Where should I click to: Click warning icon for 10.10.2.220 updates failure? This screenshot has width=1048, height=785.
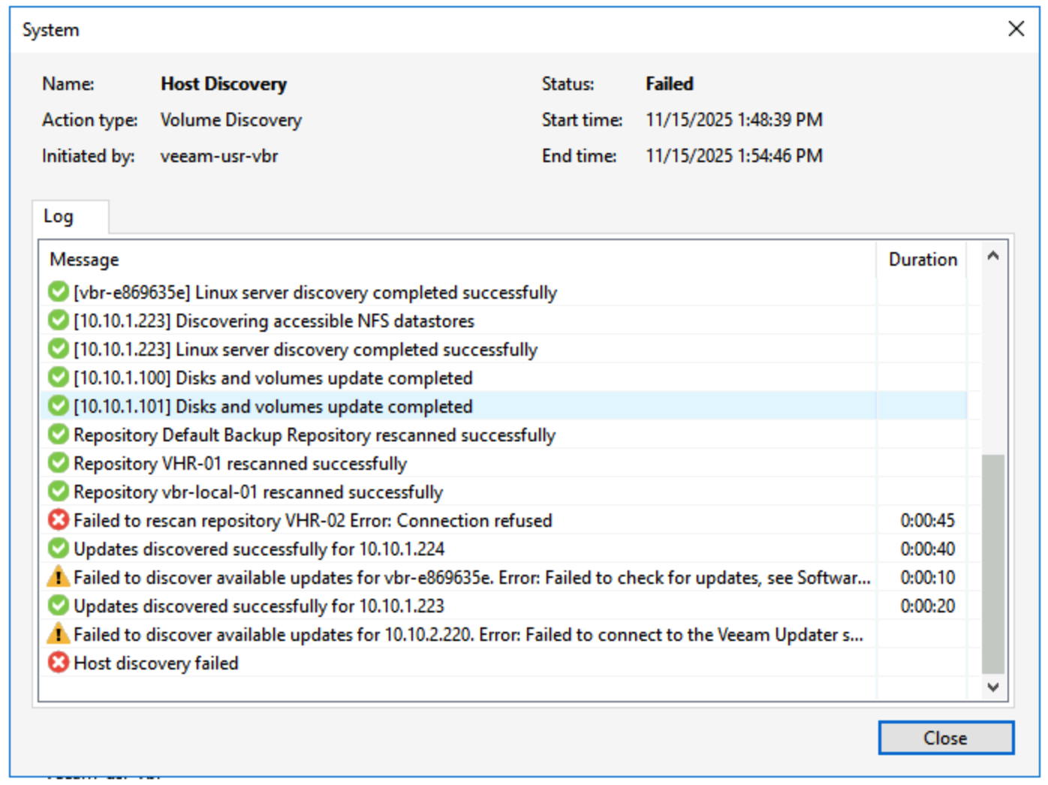[x=59, y=634]
